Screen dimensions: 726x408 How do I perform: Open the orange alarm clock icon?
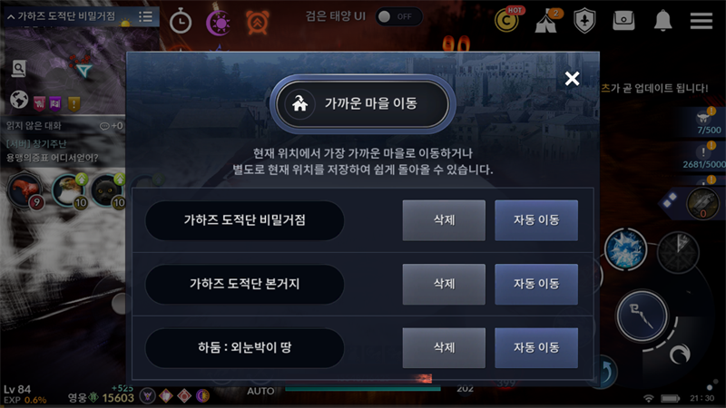pyautogui.click(x=258, y=22)
